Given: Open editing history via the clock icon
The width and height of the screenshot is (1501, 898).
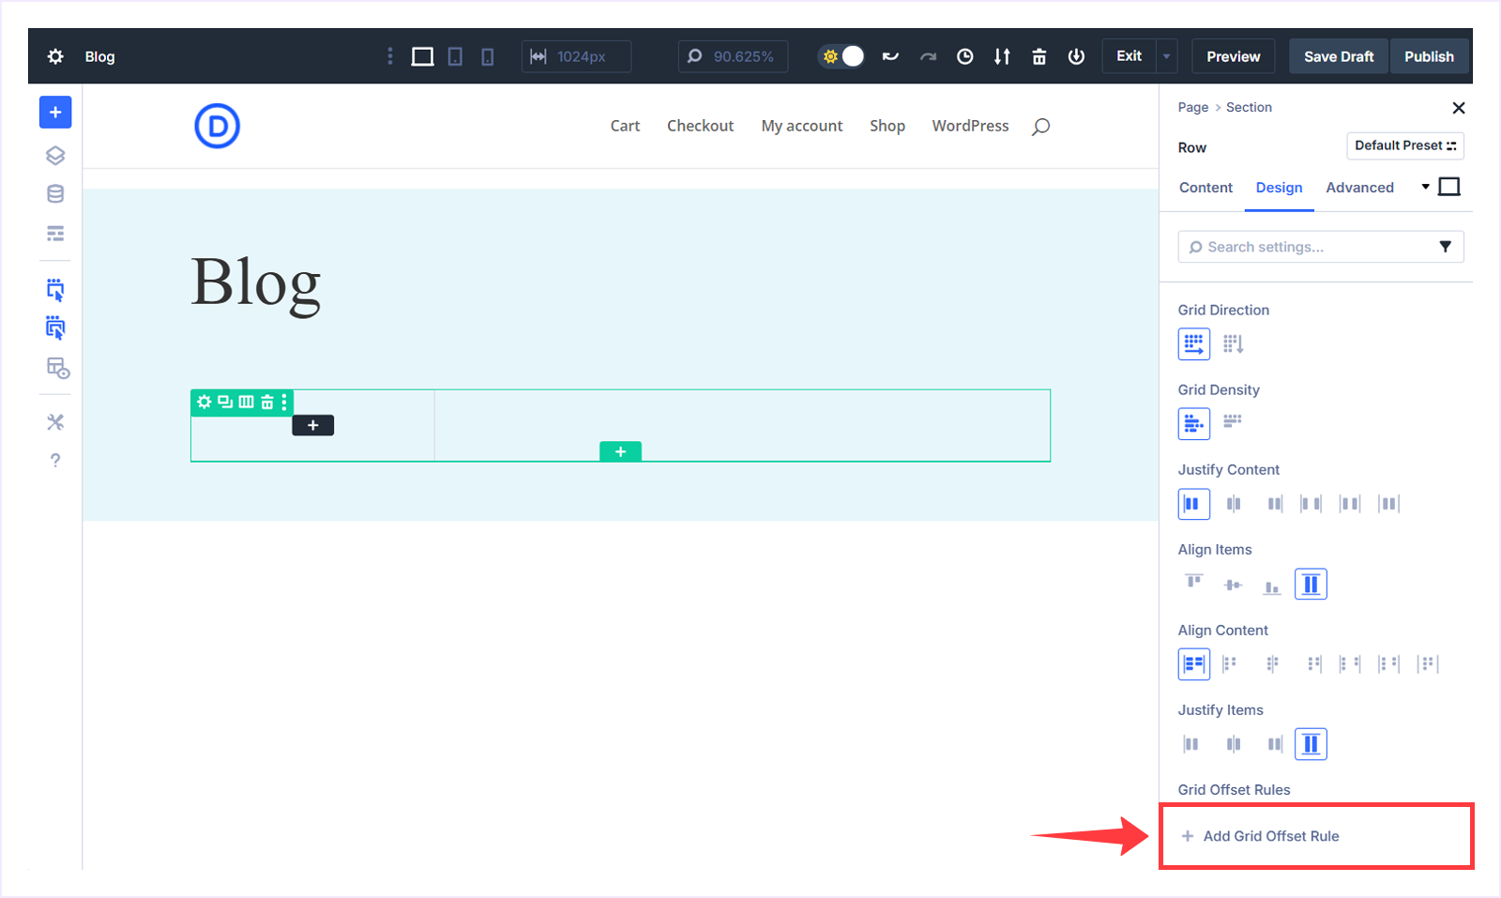Looking at the screenshot, I should [964, 56].
